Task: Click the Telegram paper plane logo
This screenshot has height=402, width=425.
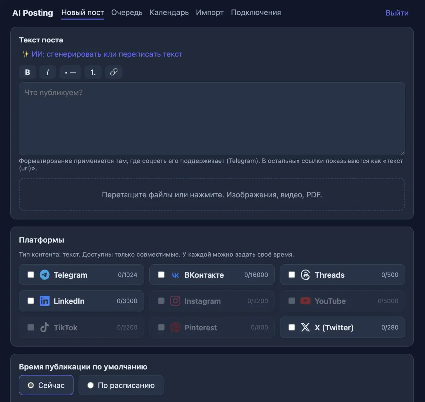Action: click(x=44, y=275)
